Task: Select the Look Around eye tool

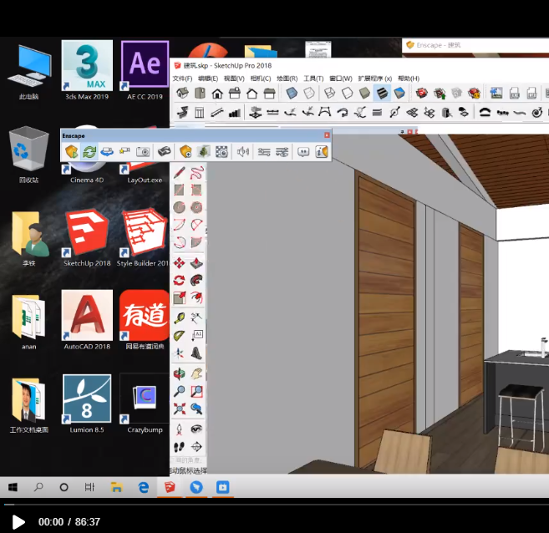Action: tap(196, 429)
